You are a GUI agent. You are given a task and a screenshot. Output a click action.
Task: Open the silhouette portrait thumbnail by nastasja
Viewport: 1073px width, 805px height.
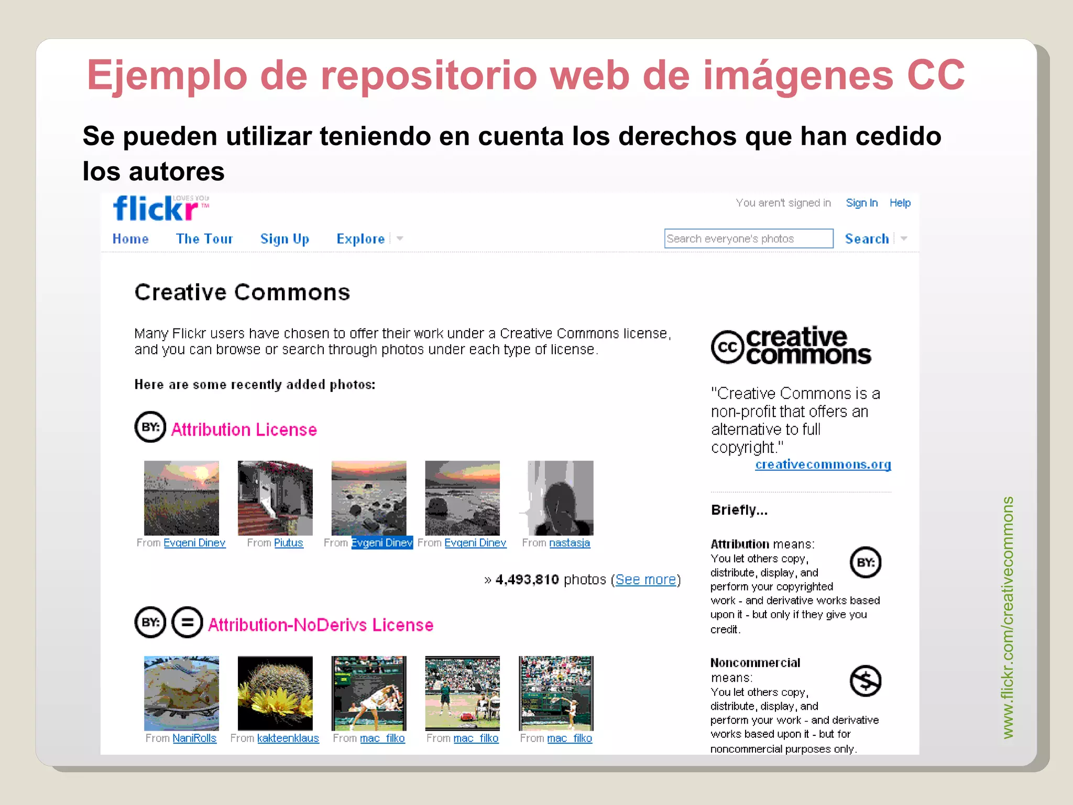coord(556,498)
